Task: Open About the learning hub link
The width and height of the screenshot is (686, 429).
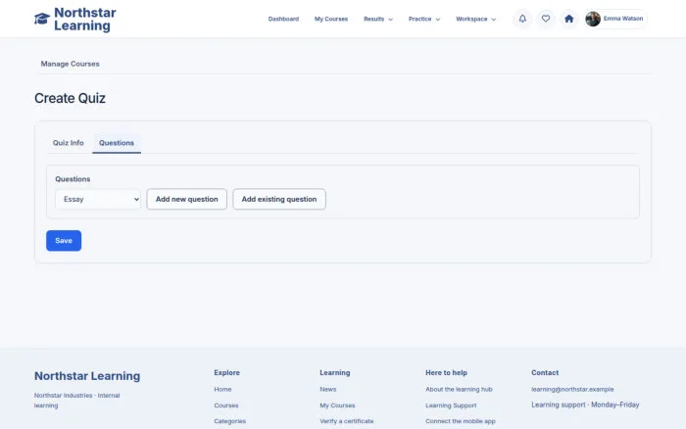Action: pyautogui.click(x=459, y=389)
